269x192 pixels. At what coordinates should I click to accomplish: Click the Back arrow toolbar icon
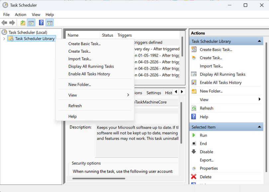[4, 23]
